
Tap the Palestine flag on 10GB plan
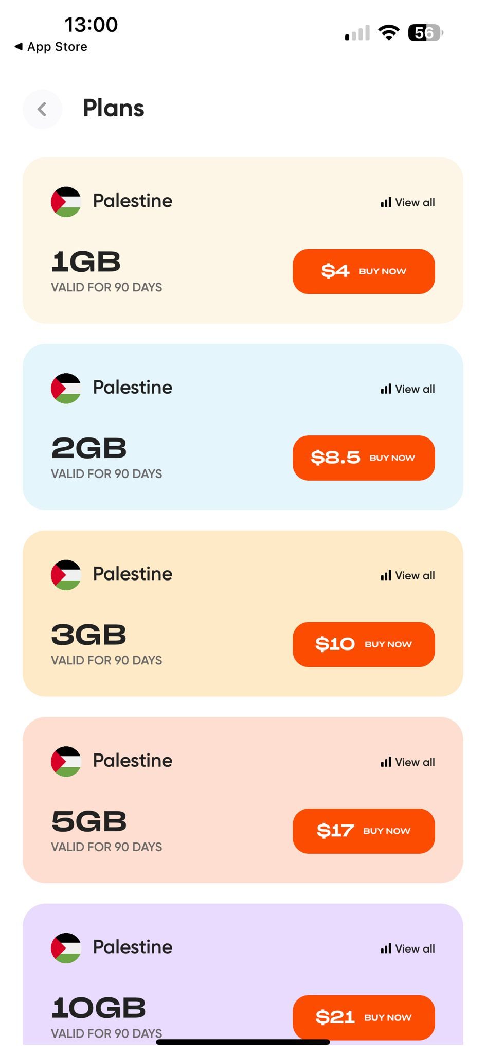pos(66,948)
